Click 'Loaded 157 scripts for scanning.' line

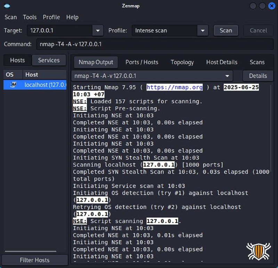point(138,101)
